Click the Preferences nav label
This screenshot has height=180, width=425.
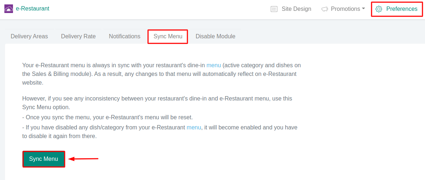pyautogui.click(x=402, y=9)
